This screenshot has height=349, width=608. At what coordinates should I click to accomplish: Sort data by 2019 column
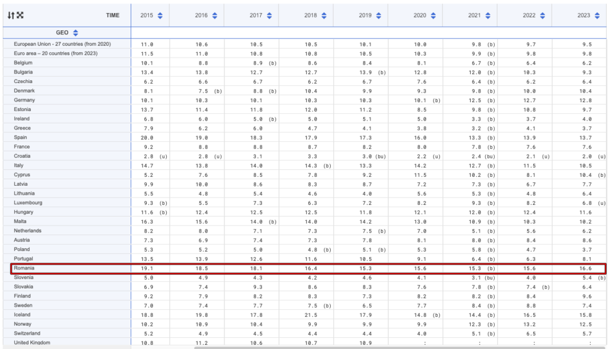point(378,15)
